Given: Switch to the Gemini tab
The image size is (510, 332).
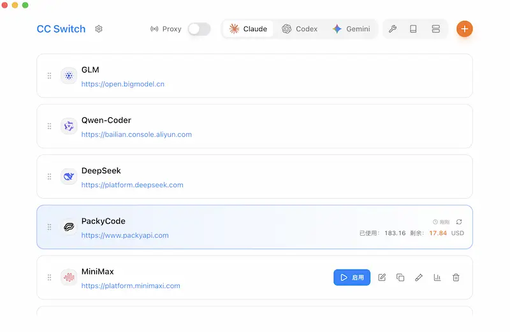Looking at the screenshot, I should point(351,29).
